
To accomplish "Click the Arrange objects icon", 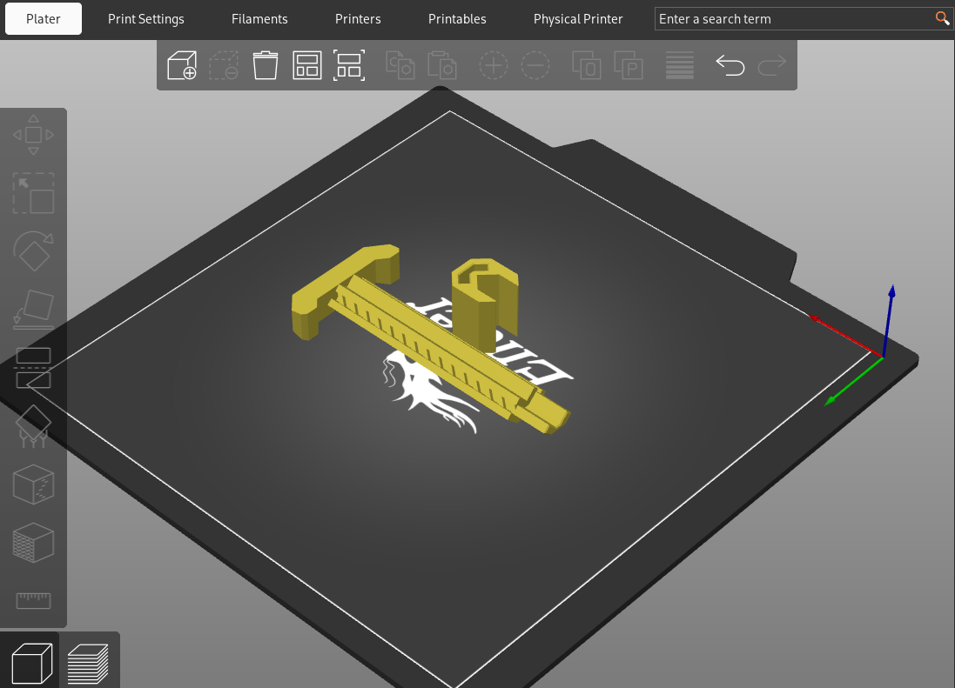I will pos(307,65).
